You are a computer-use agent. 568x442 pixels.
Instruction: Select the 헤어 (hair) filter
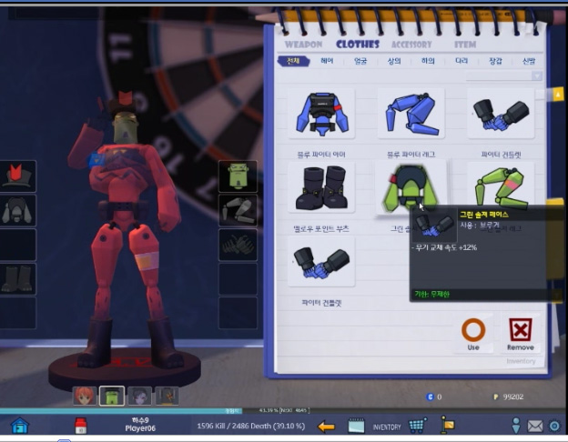pyautogui.click(x=327, y=61)
